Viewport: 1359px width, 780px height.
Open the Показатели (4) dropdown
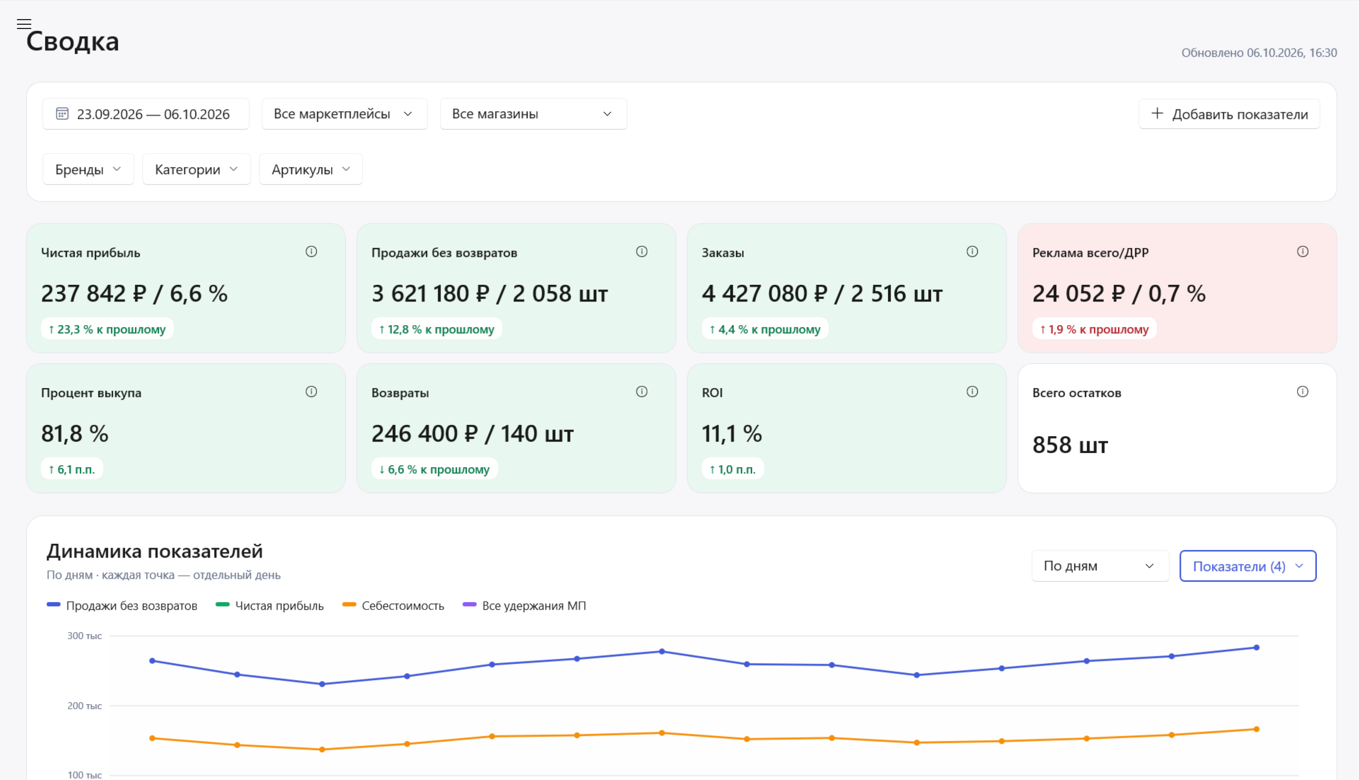coord(1248,566)
